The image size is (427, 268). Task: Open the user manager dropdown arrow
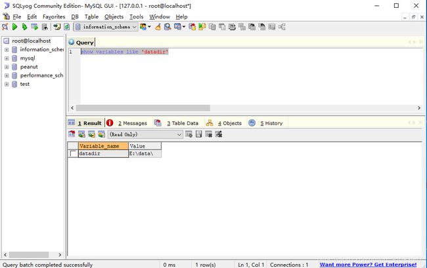(x=149, y=27)
